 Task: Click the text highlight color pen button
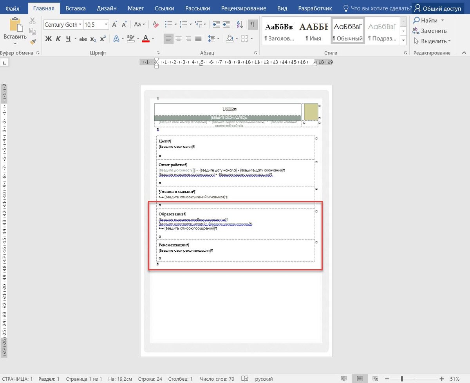tap(131, 38)
